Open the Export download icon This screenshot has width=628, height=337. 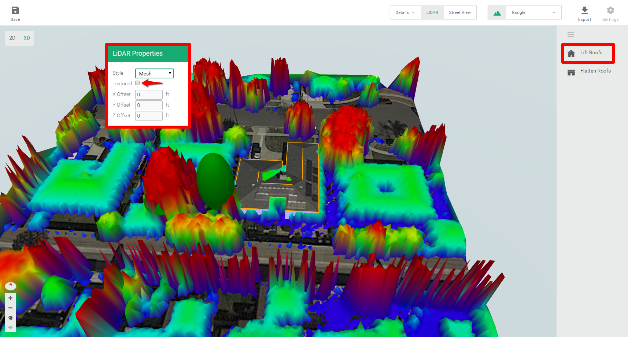pos(584,11)
